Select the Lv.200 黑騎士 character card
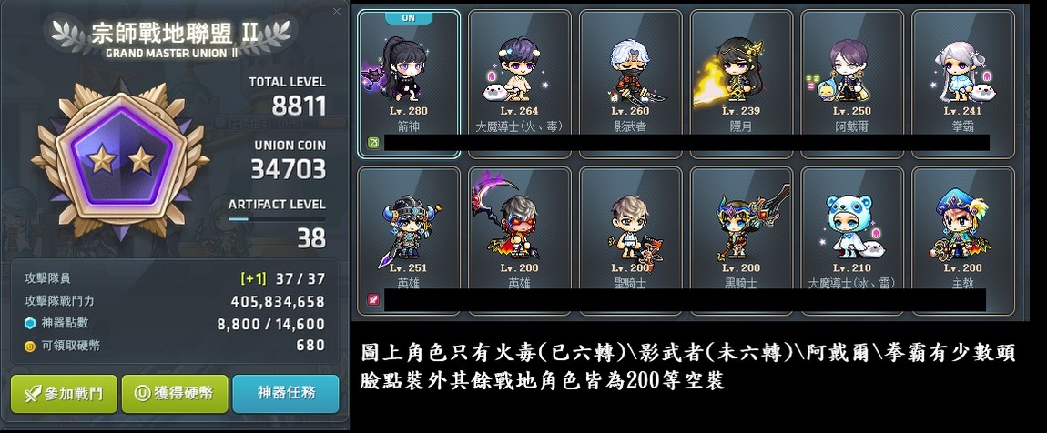The width and height of the screenshot is (1047, 433). pyautogui.click(x=741, y=241)
